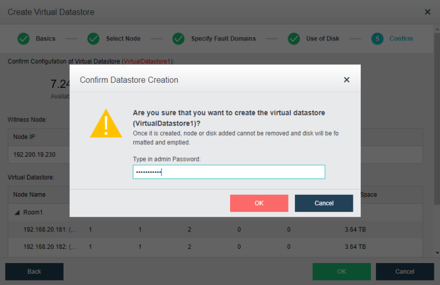Screen dimensions: 440x285
Task: Click the green OK wizard button
Action: click(x=342, y=271)
